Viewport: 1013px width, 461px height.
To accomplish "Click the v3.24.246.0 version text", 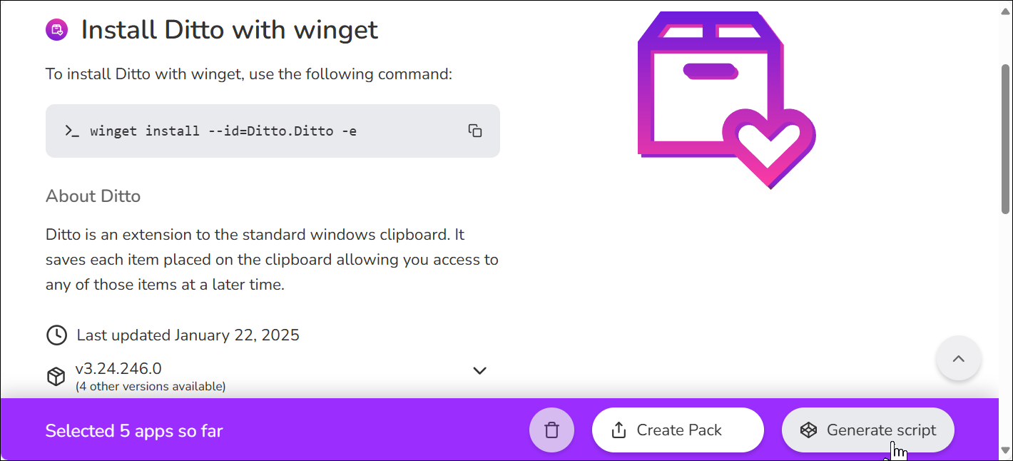I will 118,368.
